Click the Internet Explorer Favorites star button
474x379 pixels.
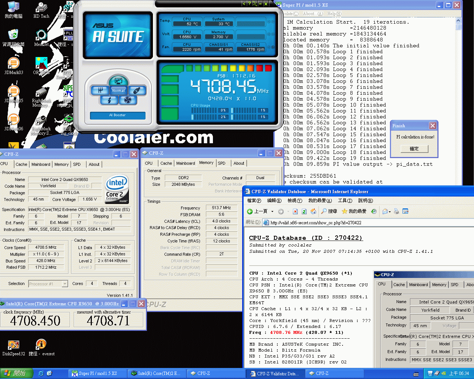tap(354, 211)
